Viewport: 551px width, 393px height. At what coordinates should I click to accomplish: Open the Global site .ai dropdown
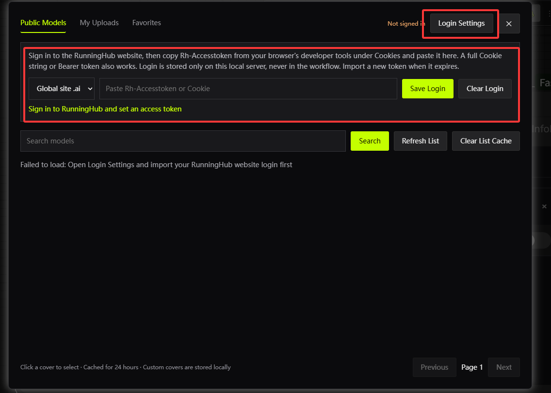point(62,89)
